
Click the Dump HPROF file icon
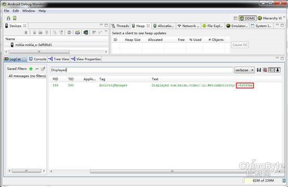tap(41, 33)
